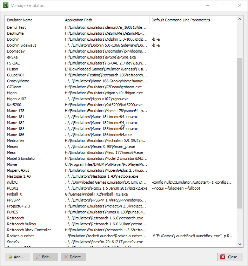Select the Mupen64plus emulator row

(121, 170)
